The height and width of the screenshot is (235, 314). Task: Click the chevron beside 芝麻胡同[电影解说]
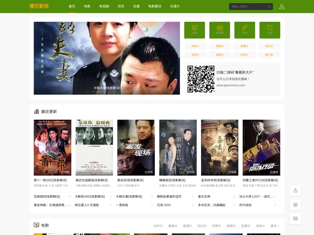70,197
